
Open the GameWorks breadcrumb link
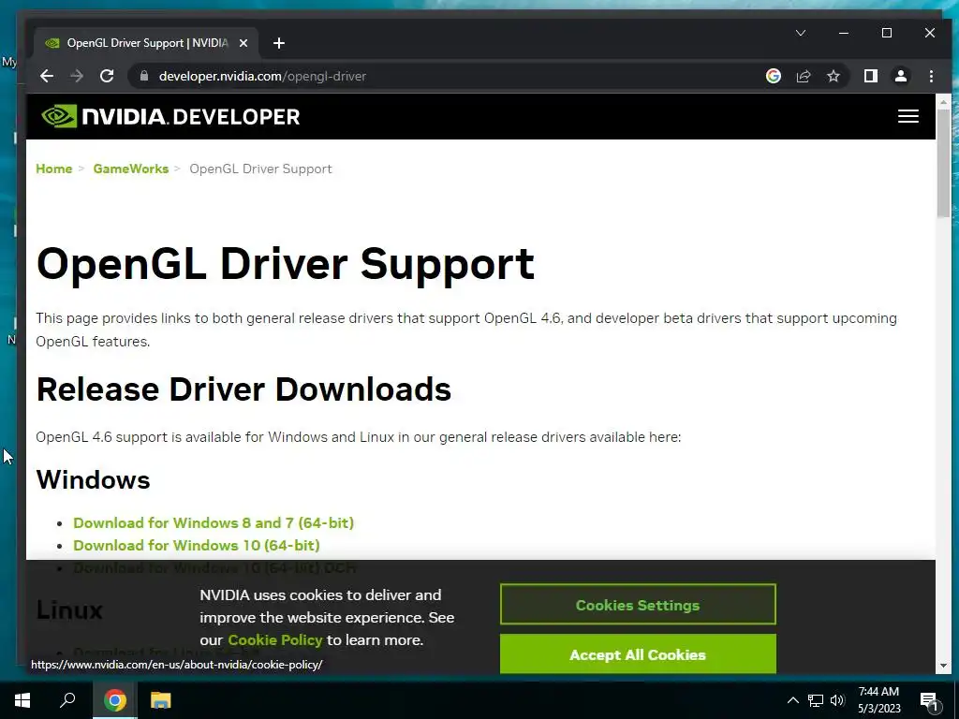click(x=131, y=169)
